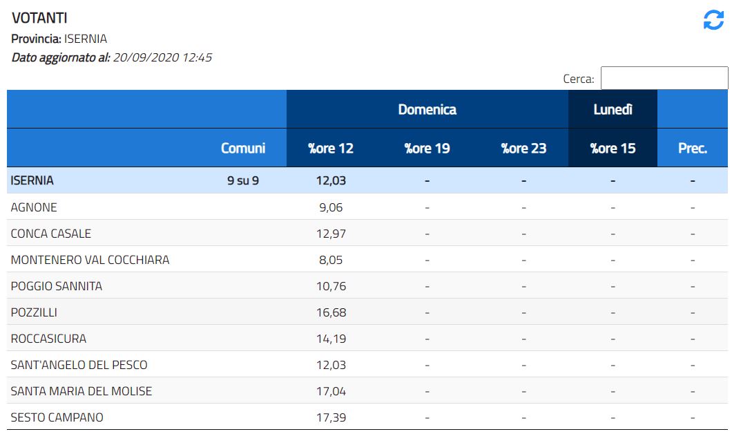Click the value 16,68 for Pozzilli
The height and width of the screenshot is (434, 732).
pyautogui.click(x=331, y=312)
